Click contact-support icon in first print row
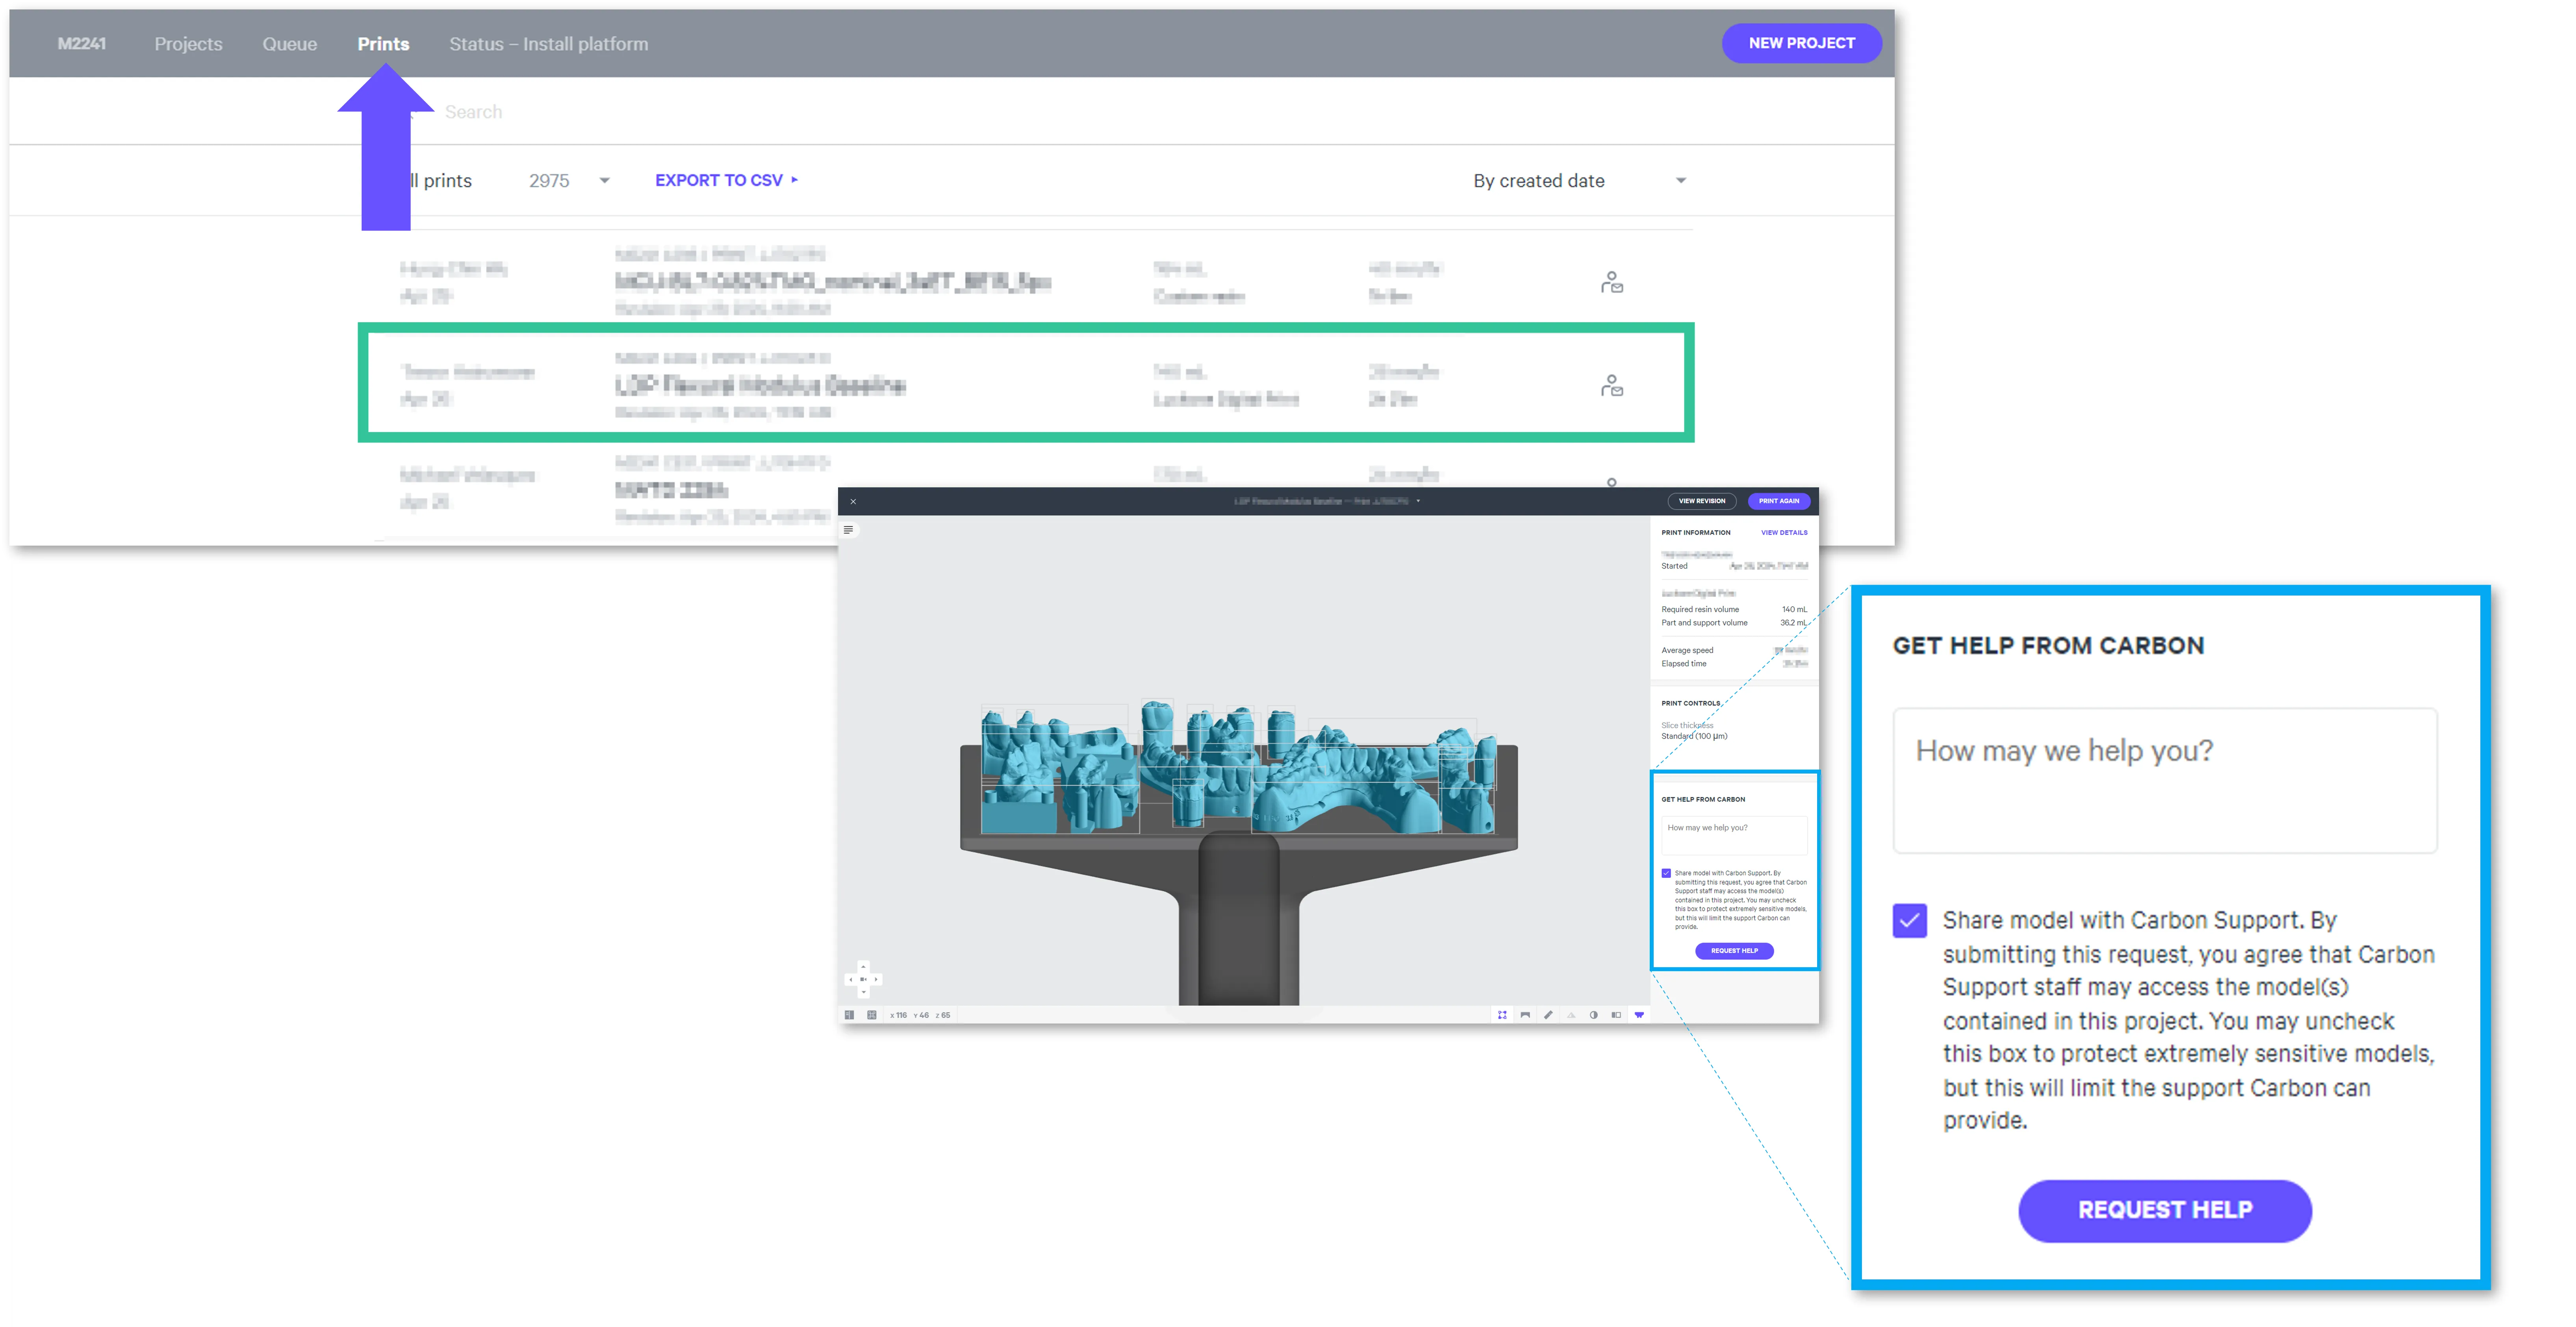2576x1327 pixels. pos(1611,283)
